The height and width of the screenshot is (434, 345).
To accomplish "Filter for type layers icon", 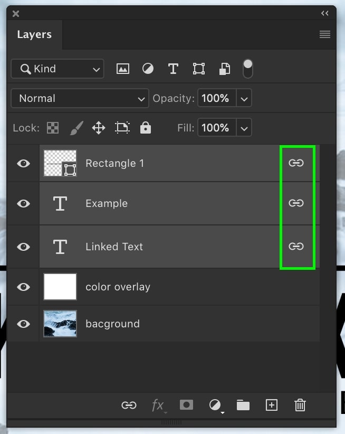I will point(173,69).
